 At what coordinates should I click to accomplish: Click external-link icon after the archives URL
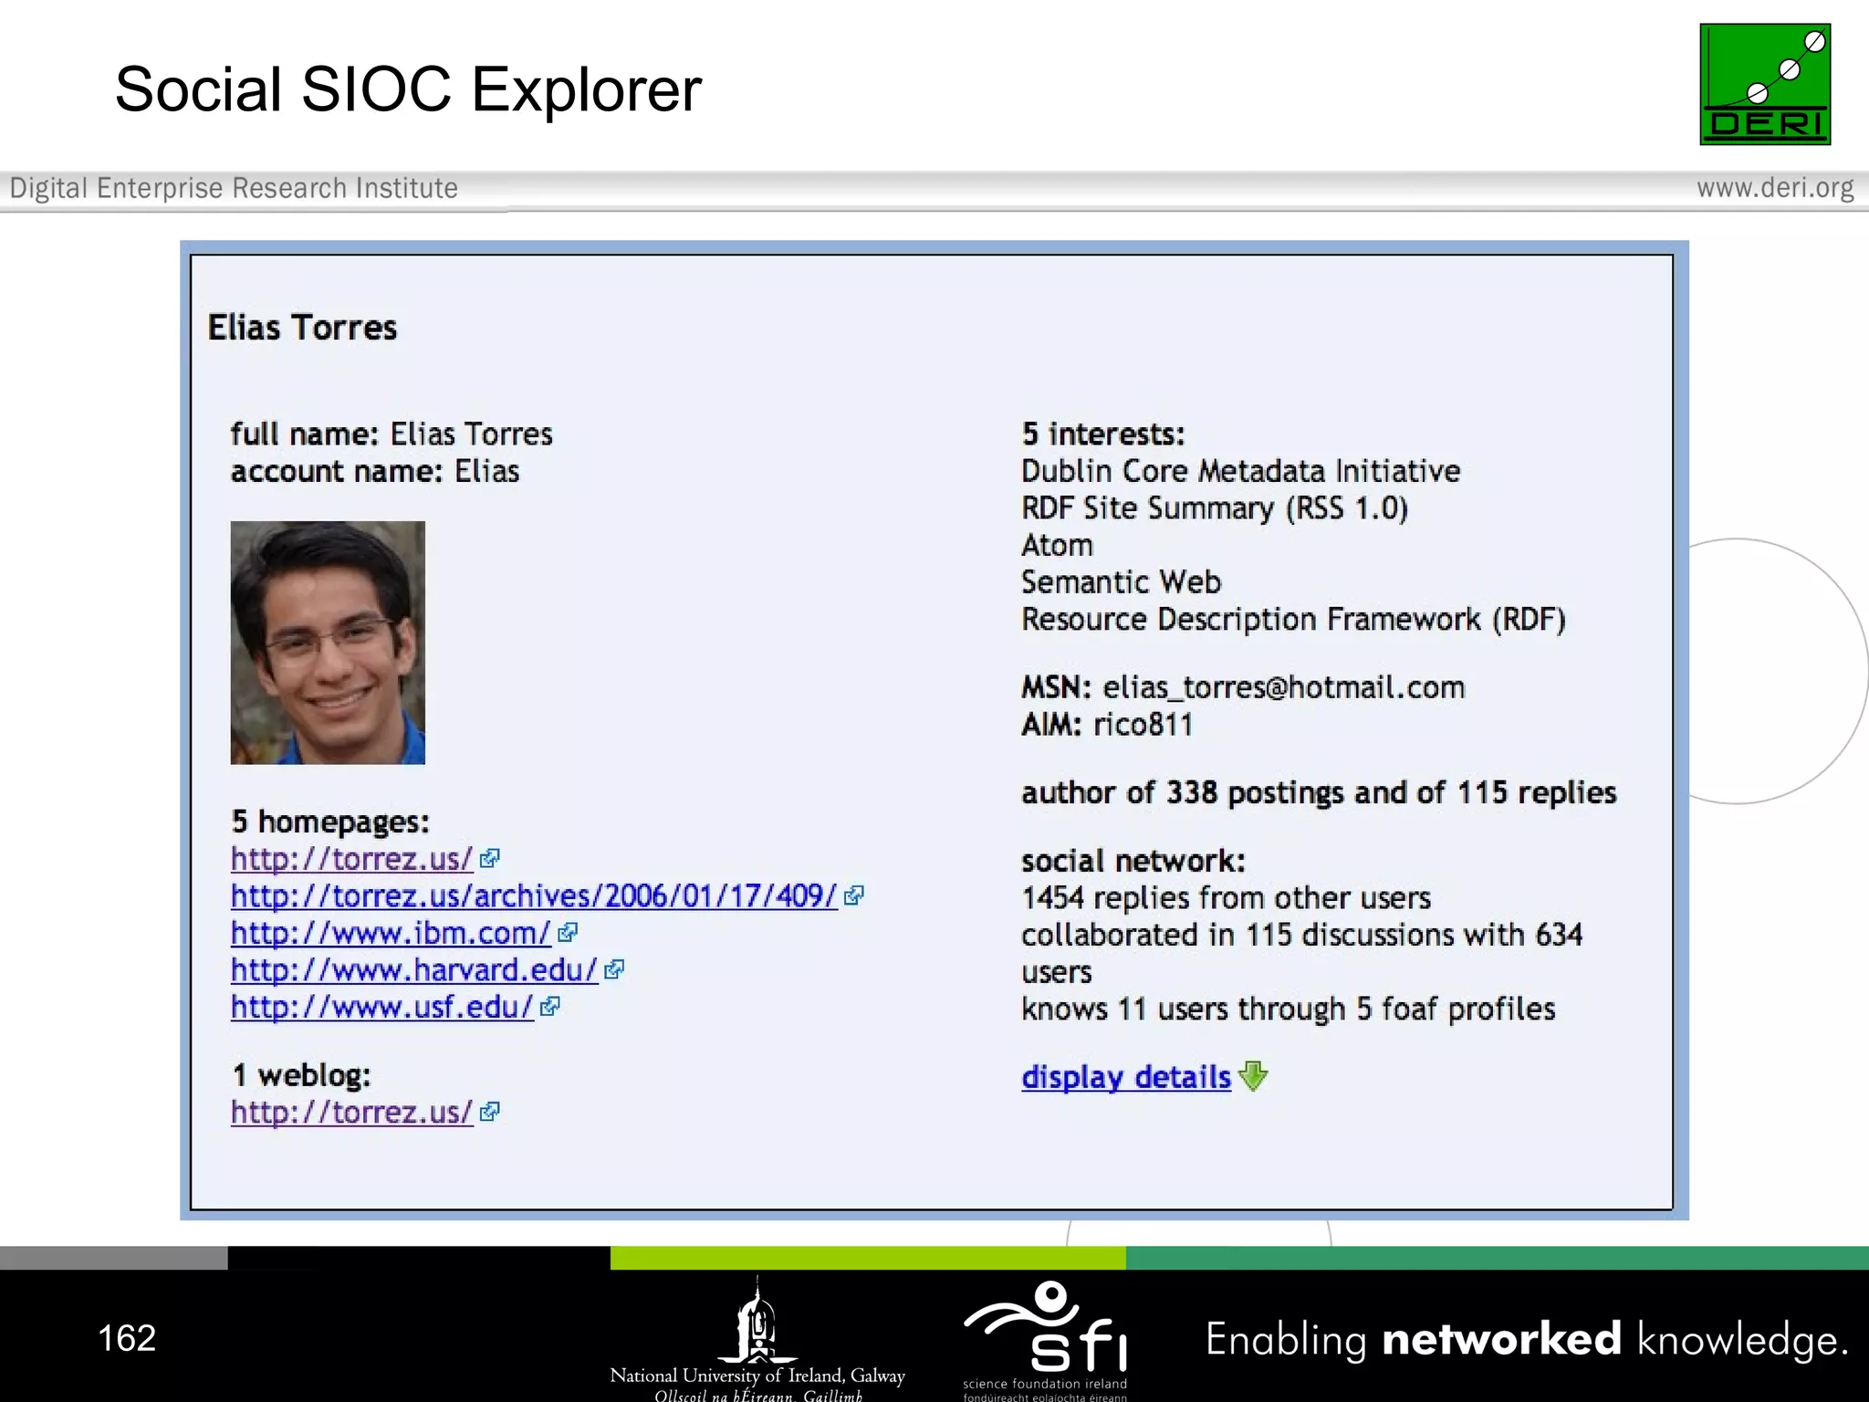point(853,895)
